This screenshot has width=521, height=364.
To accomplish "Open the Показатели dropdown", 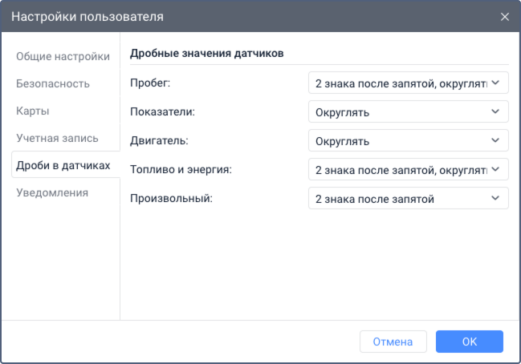I will pyautogui.click(x=408, y=112).
